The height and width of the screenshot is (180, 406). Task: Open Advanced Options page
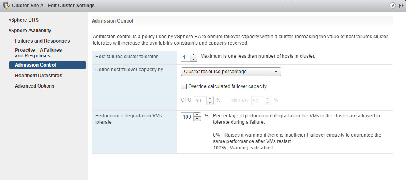tap(35, 86)
